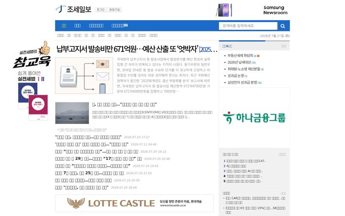Screen dimensions: 345x216
Task: Click the thumbs-up 참교육 ad graphic
Action: click(32, 55)
